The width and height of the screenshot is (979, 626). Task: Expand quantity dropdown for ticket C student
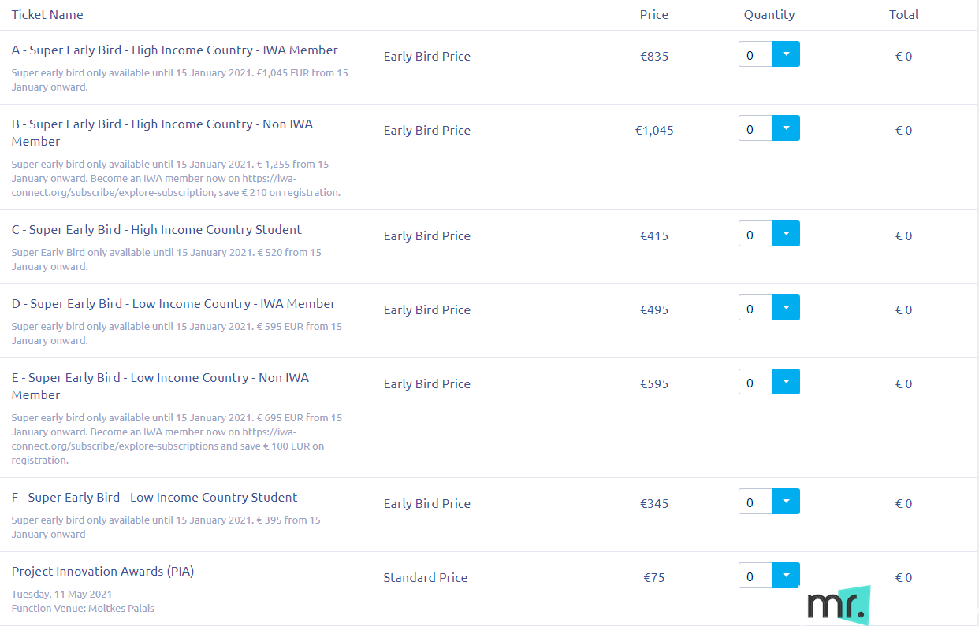(x=786, y=234)
